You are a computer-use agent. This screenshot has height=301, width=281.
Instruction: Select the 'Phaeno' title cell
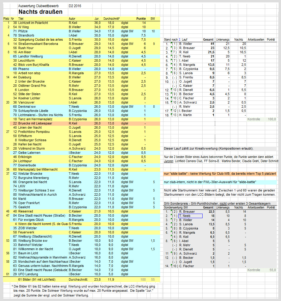pyautogui.click(x=24, y=69)
